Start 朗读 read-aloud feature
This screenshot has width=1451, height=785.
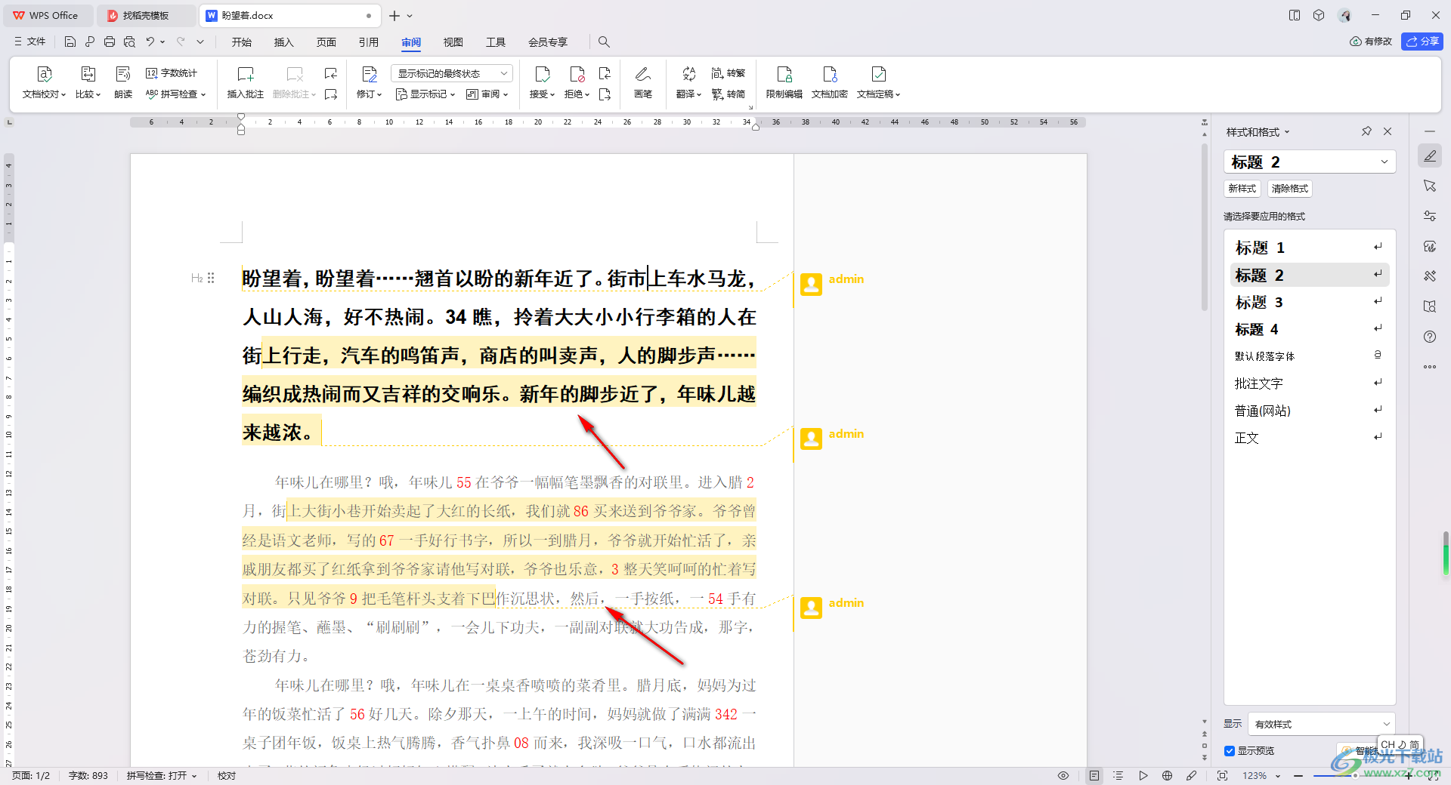(x=123, y=82)
